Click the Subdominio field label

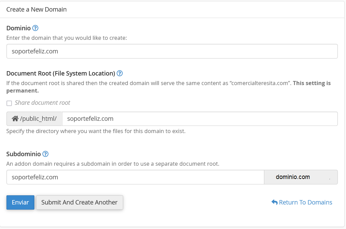23,154
